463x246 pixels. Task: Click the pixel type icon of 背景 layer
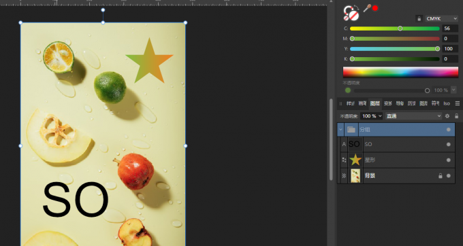point(344,176)
